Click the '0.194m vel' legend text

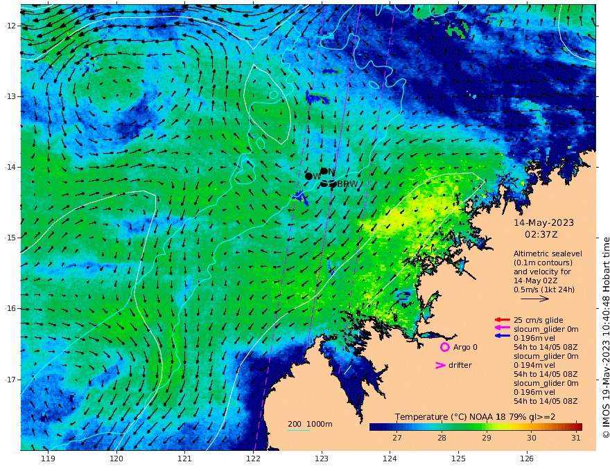pyautogui.click(x=534, y=365)
